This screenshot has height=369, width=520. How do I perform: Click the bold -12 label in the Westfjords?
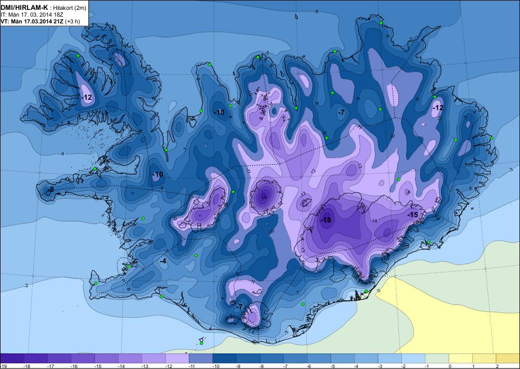(x=86, y=98)
